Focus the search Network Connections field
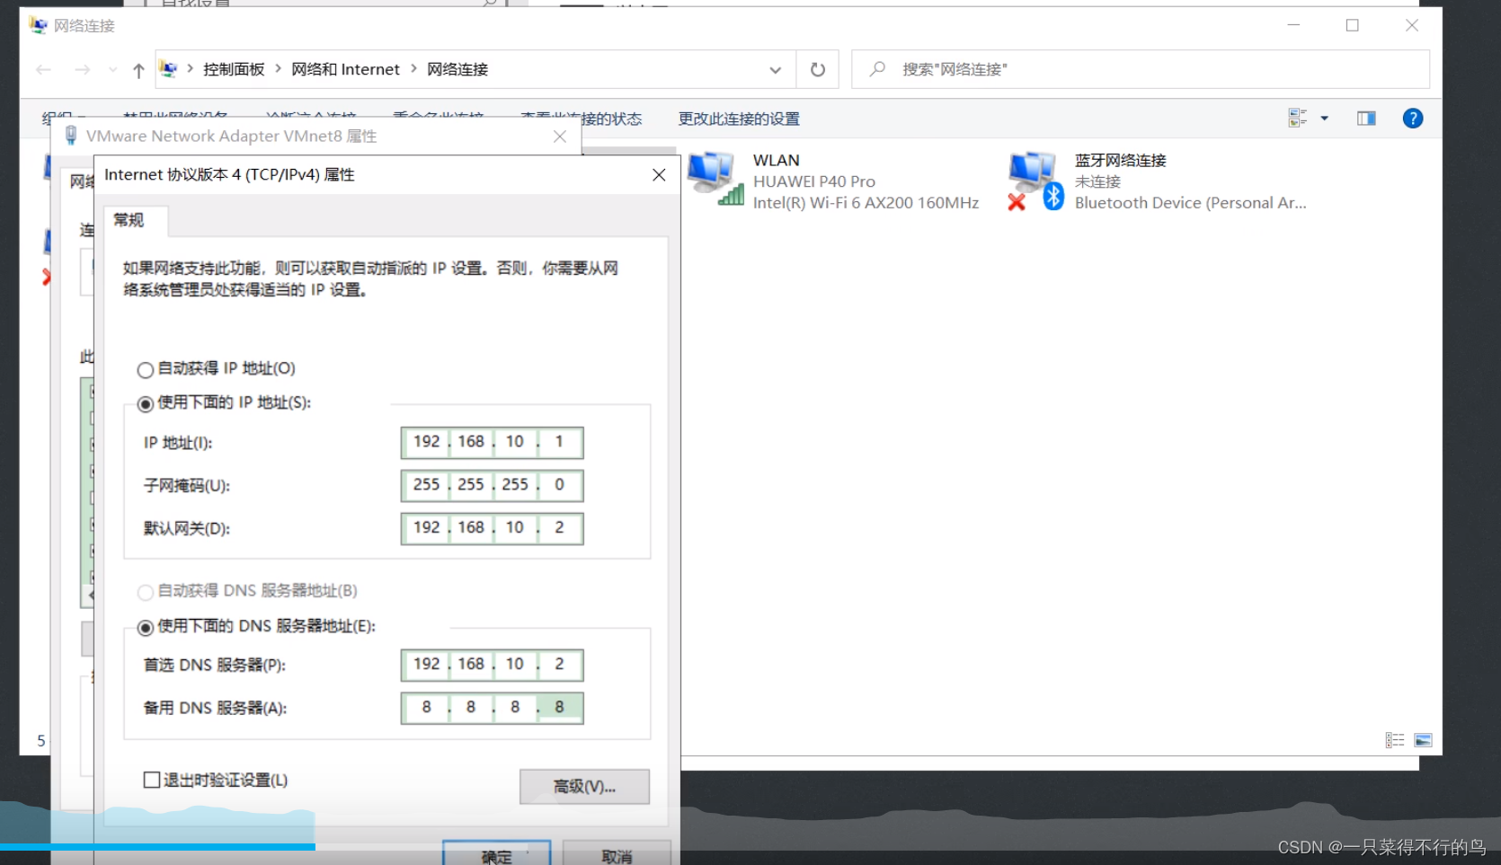The width and height of the screenshot is (1501, 865). tap(1140, 69)
